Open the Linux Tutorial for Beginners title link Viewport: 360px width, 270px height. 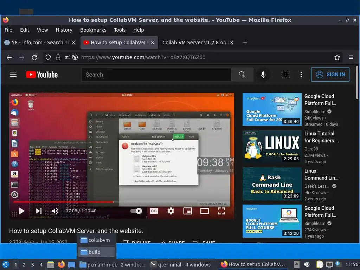coord(321,137)
